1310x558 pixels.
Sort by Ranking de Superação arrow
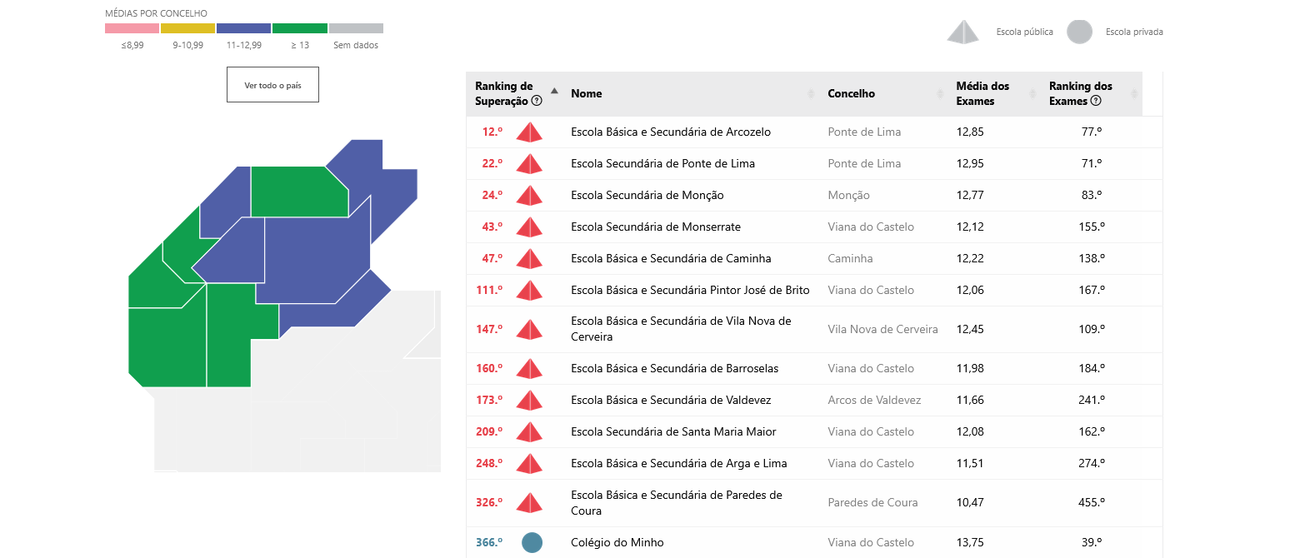(x=554, y=91)
